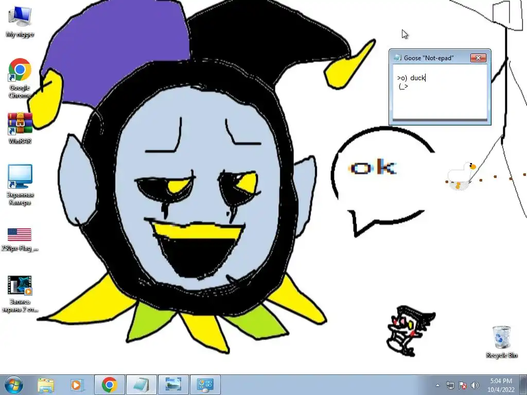
Task: Open the volume speaker tray icon
Action: tap(475, 385)
